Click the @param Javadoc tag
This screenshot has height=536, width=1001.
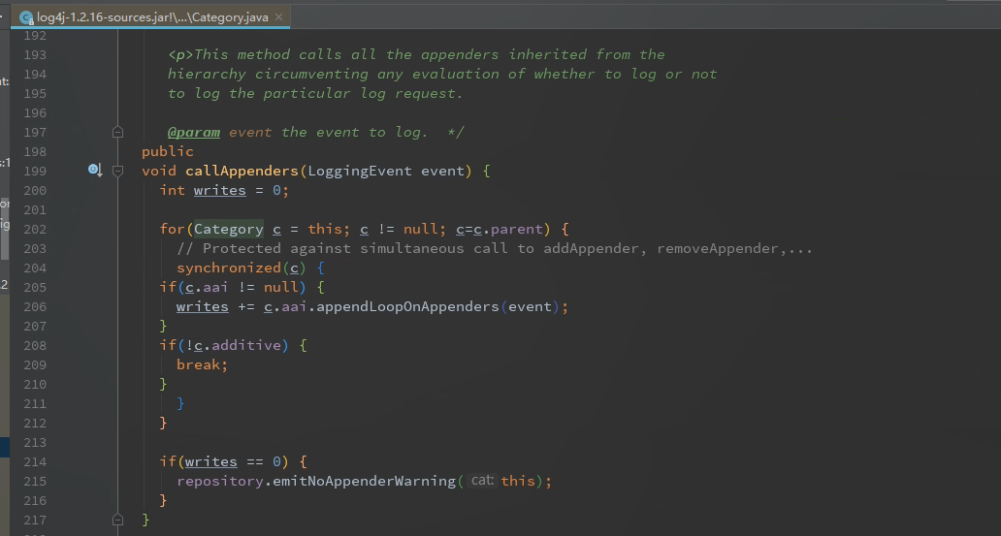[x=193, y=132]
